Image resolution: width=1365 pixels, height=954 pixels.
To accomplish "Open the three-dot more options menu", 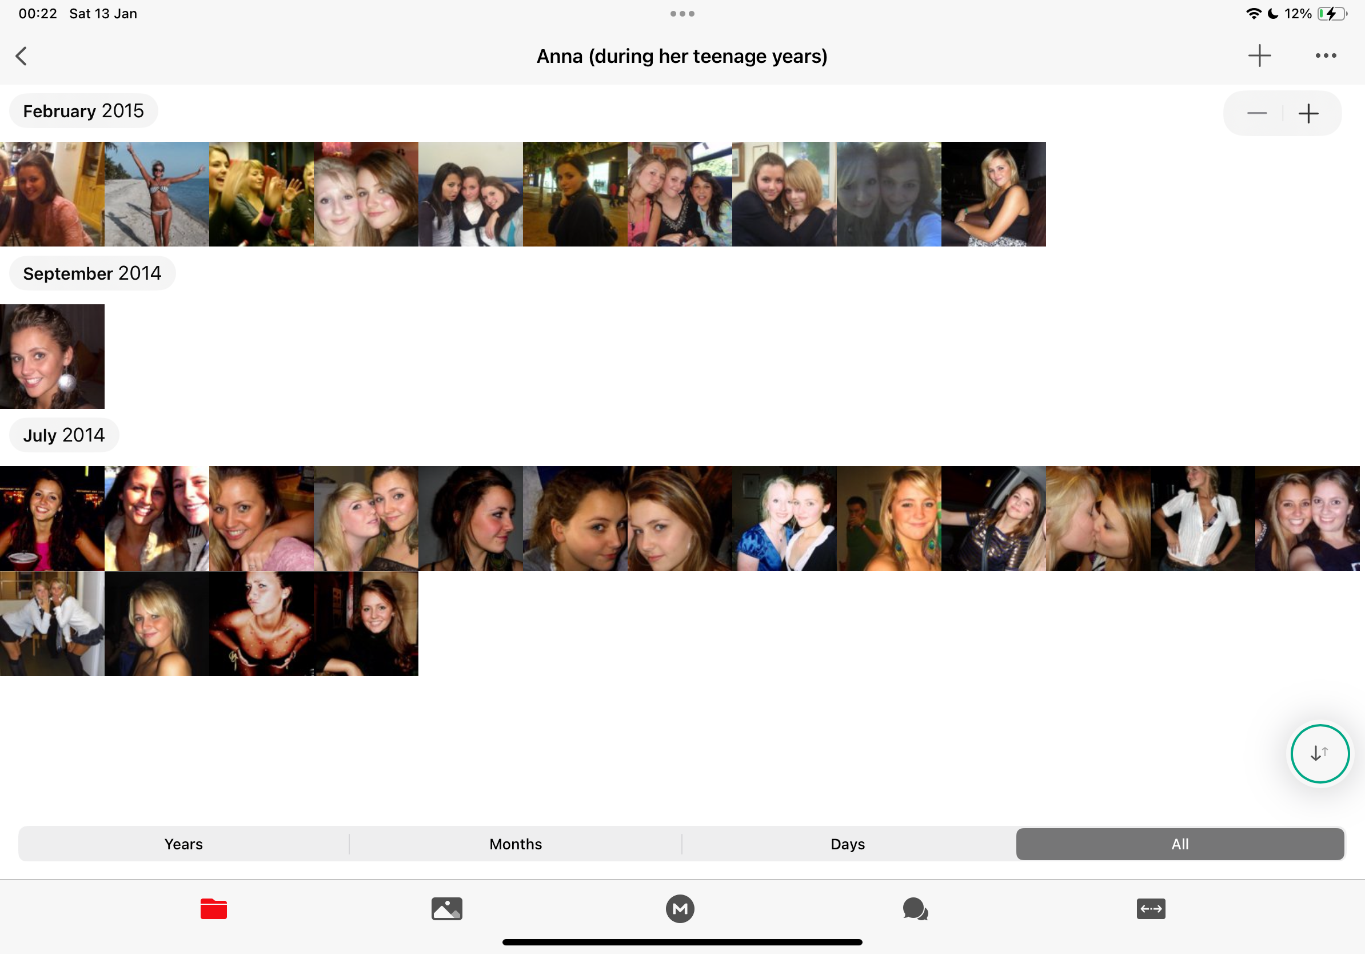I will point(1325,56).
